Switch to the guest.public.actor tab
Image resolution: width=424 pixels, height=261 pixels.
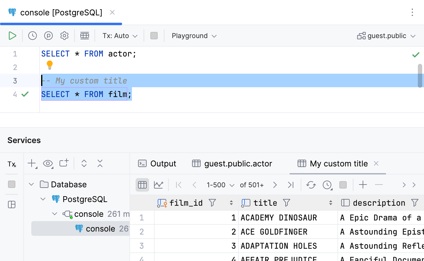(232, 164)
